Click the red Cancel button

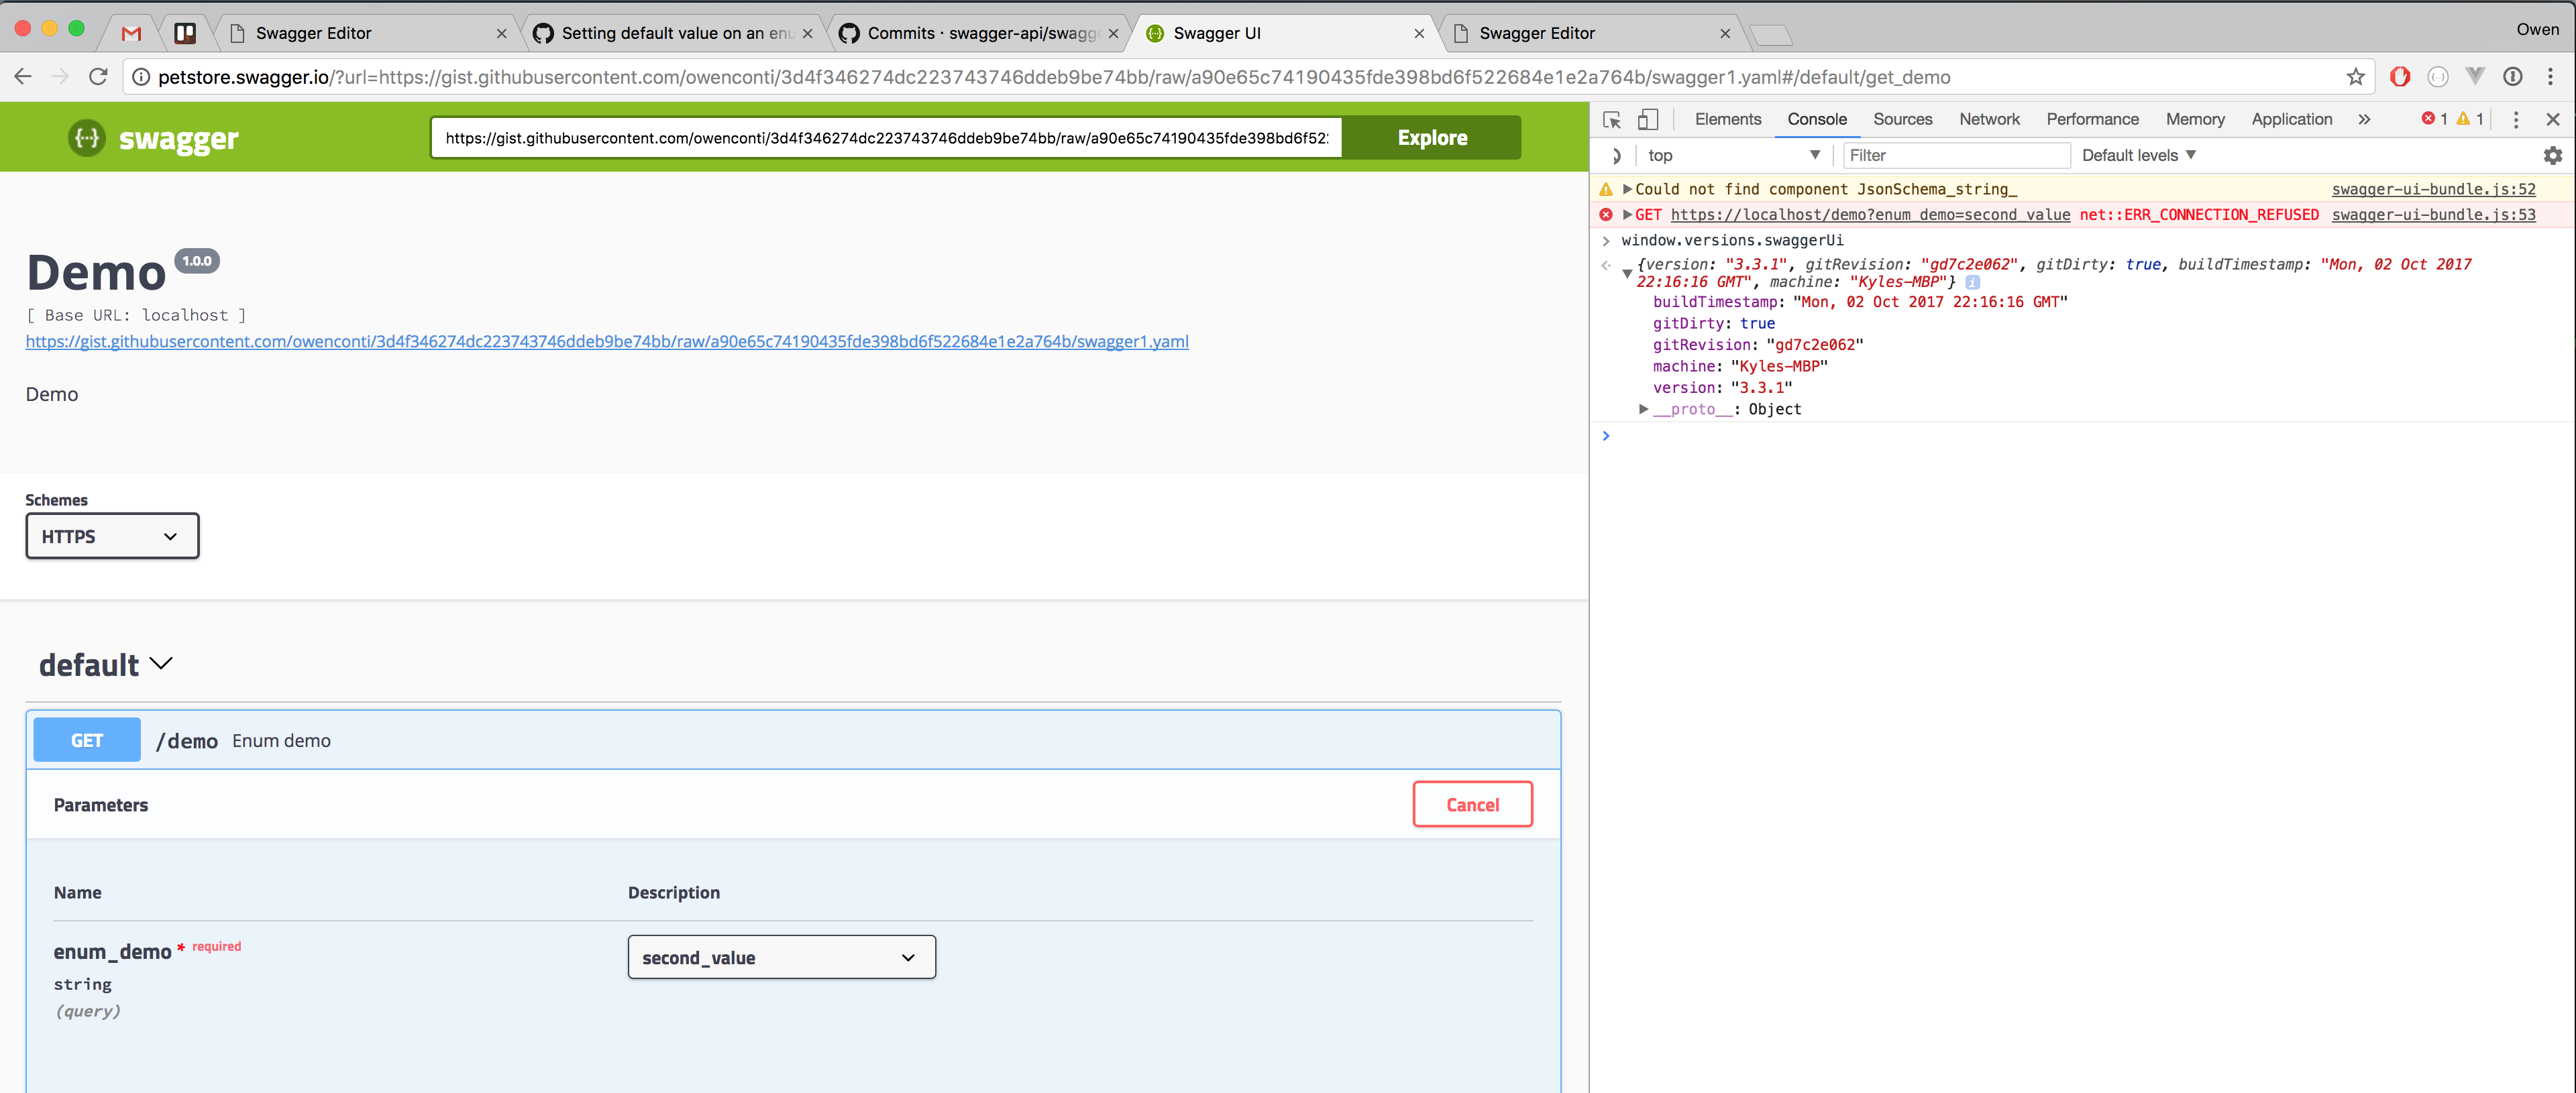click(1471, 805)
